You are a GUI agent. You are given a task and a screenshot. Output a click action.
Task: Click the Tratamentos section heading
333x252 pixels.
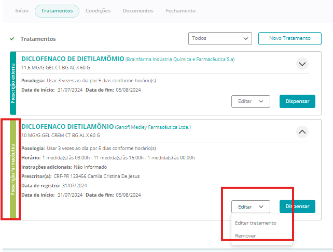(x=38, y=39)
